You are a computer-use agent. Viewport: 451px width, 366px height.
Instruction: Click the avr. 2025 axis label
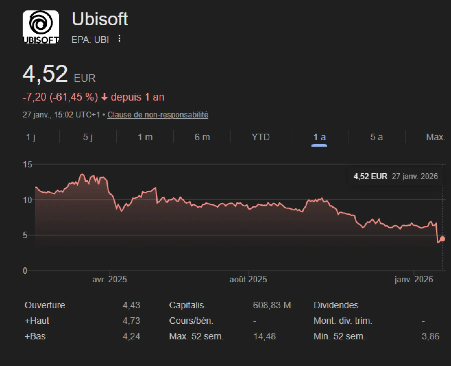[109, 279]
